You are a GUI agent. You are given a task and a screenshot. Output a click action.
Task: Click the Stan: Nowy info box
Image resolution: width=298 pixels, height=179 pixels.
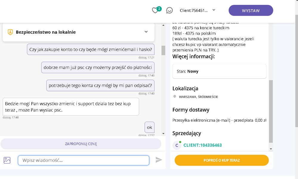[219, 71]
